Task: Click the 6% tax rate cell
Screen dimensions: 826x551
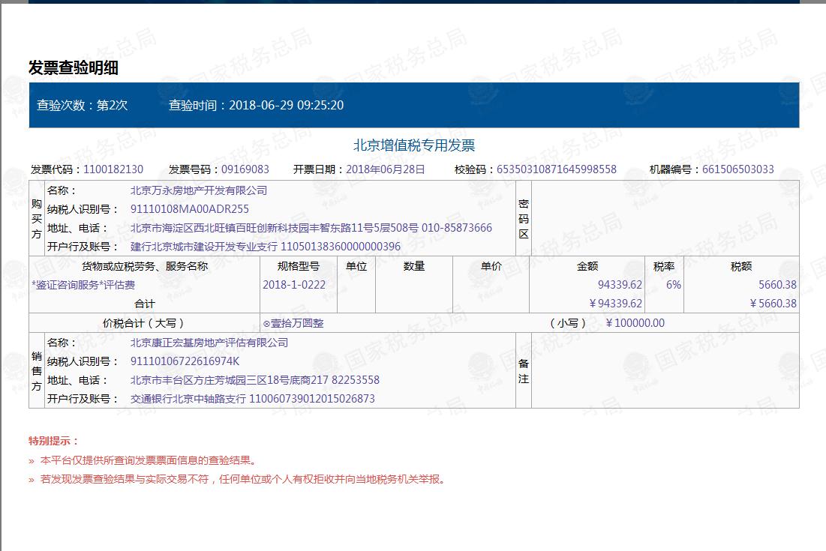Action: click(x=673, y=285)
